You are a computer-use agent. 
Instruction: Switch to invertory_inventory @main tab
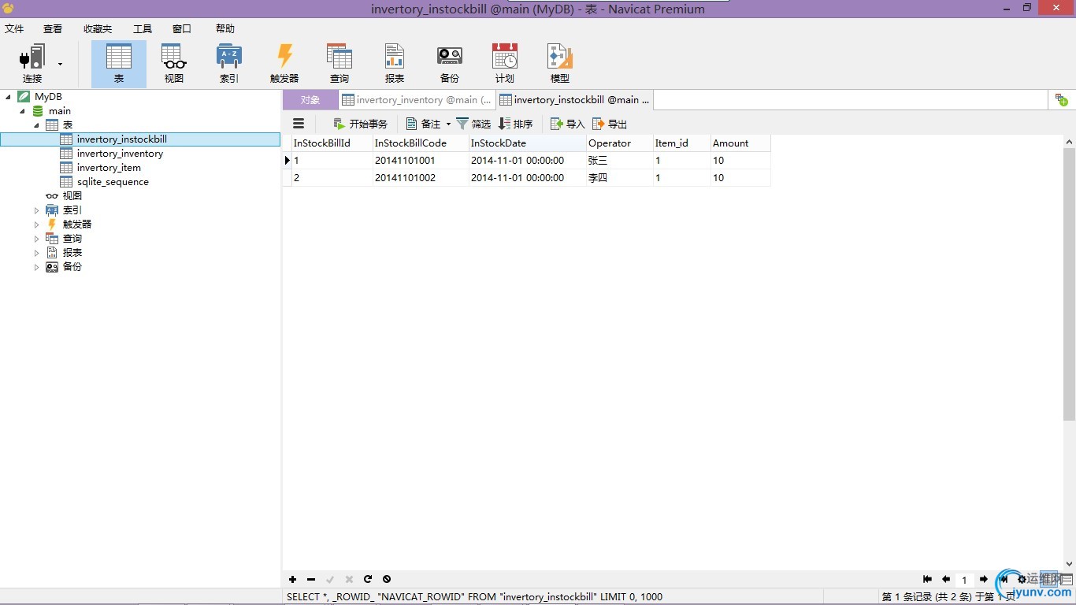coord(417,100)
